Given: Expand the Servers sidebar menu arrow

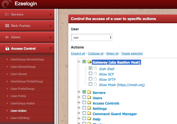Looking at the screenshot, I should point(51,15).
